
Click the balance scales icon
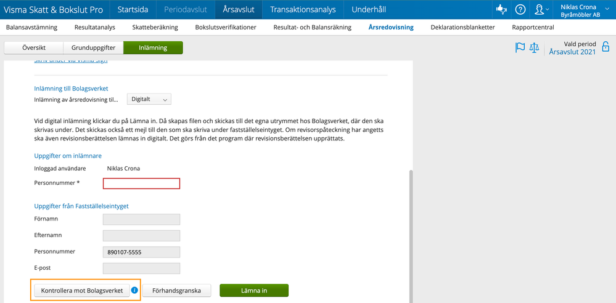pos(535,47)
